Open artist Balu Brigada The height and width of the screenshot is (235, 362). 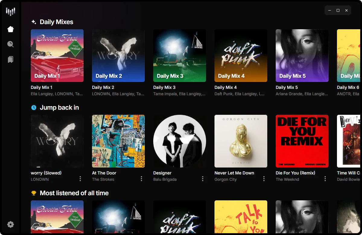point(165,179)
